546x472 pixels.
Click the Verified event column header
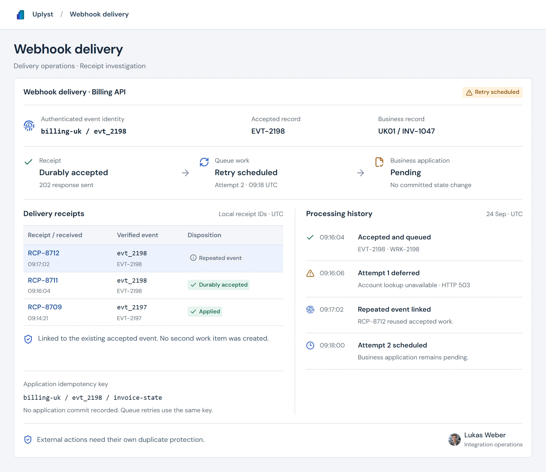click(x=137, y=235)
